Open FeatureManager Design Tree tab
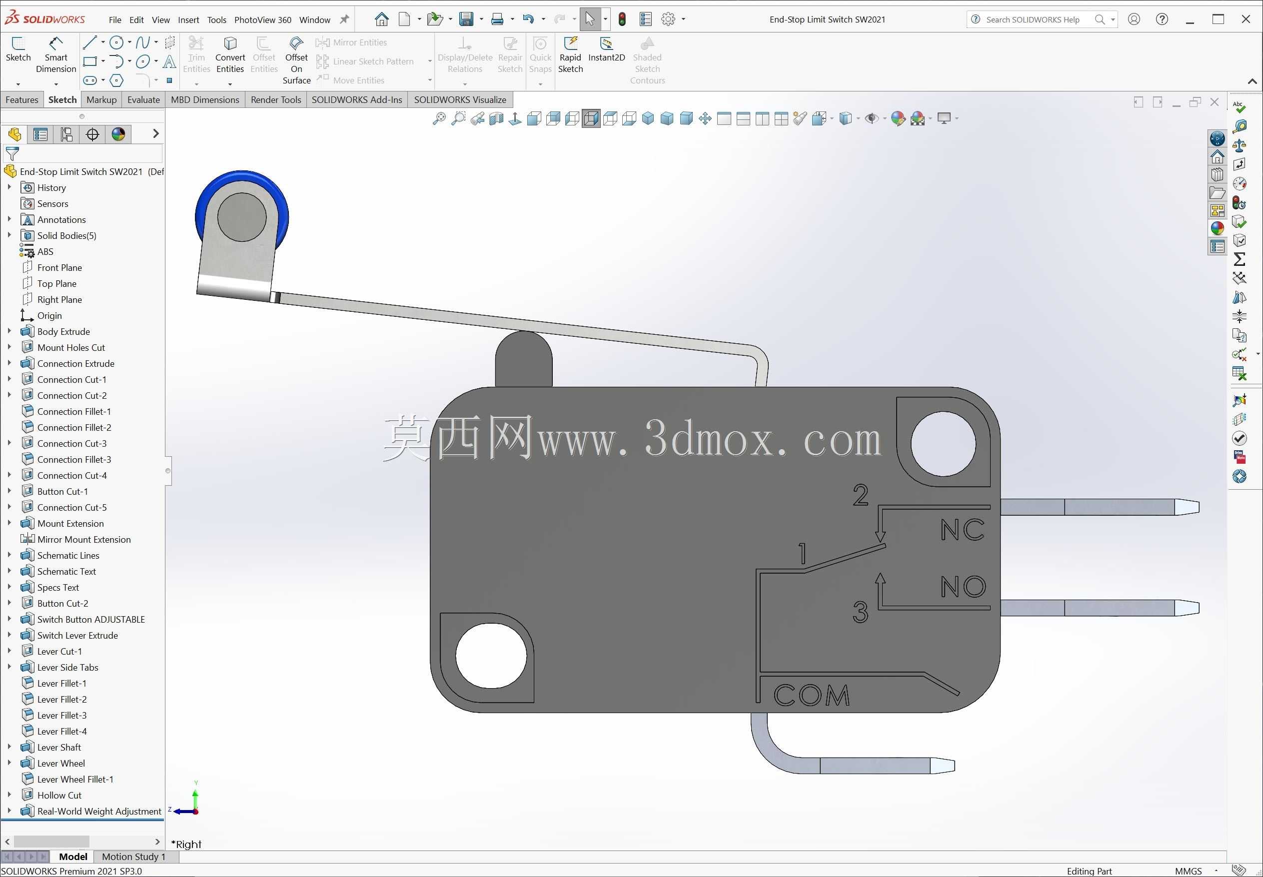1263x877 pixels. pos(14,134)
